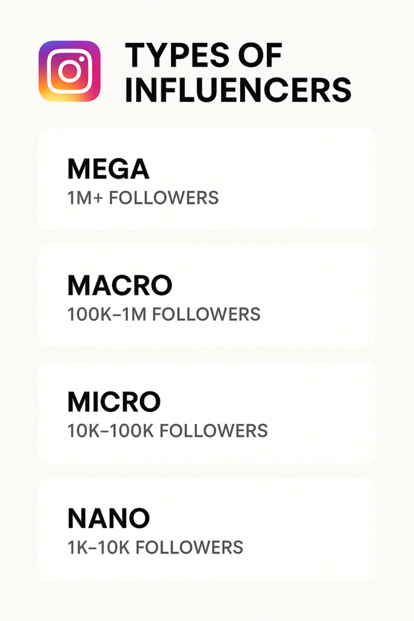Click the 10K–100K FOLLOWERS subtitle
This screenshot has width=414, height=621.
[x=167, y=431]
